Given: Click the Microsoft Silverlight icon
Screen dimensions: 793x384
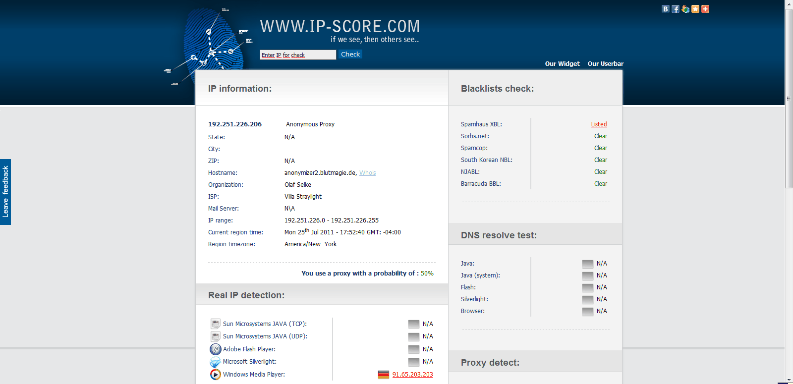Looking at the screenshot, I should (216, 362).
